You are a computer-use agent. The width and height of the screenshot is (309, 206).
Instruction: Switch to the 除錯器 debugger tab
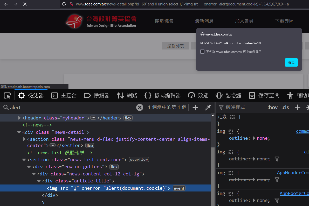[97, 96]
